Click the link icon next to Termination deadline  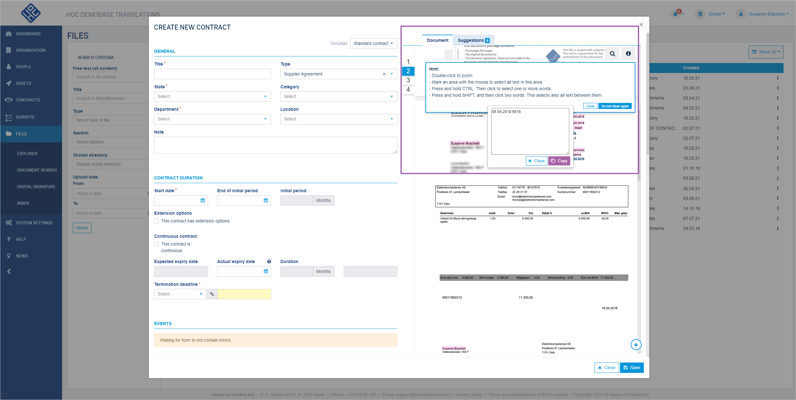tap(212, 294)
